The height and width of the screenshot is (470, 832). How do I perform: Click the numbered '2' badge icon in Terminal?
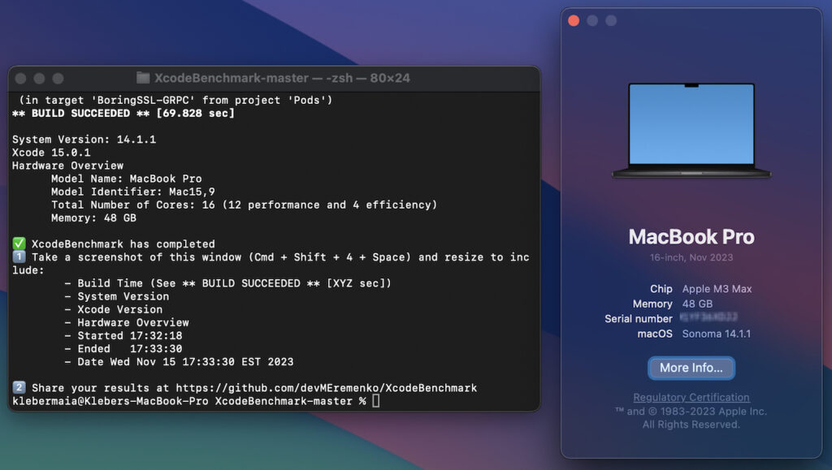18,388
